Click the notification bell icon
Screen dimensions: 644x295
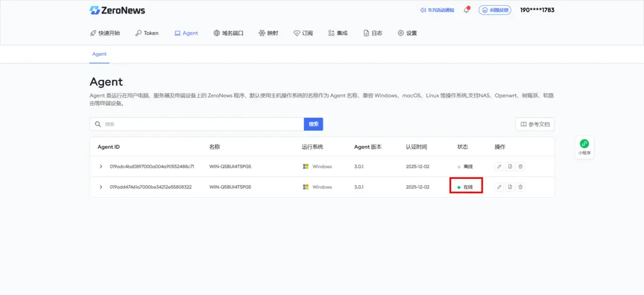pyautogui.click(x=466, y=10)
